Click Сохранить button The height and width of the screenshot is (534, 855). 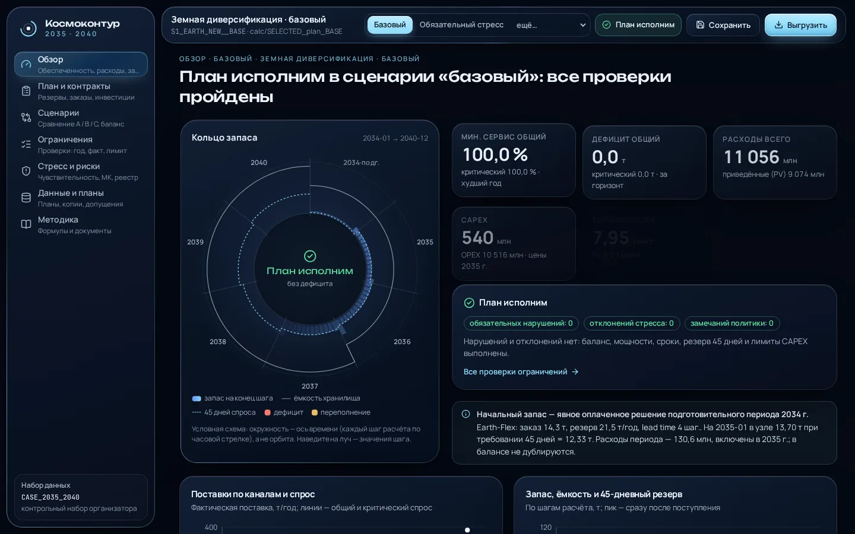(x=723, y=25)
